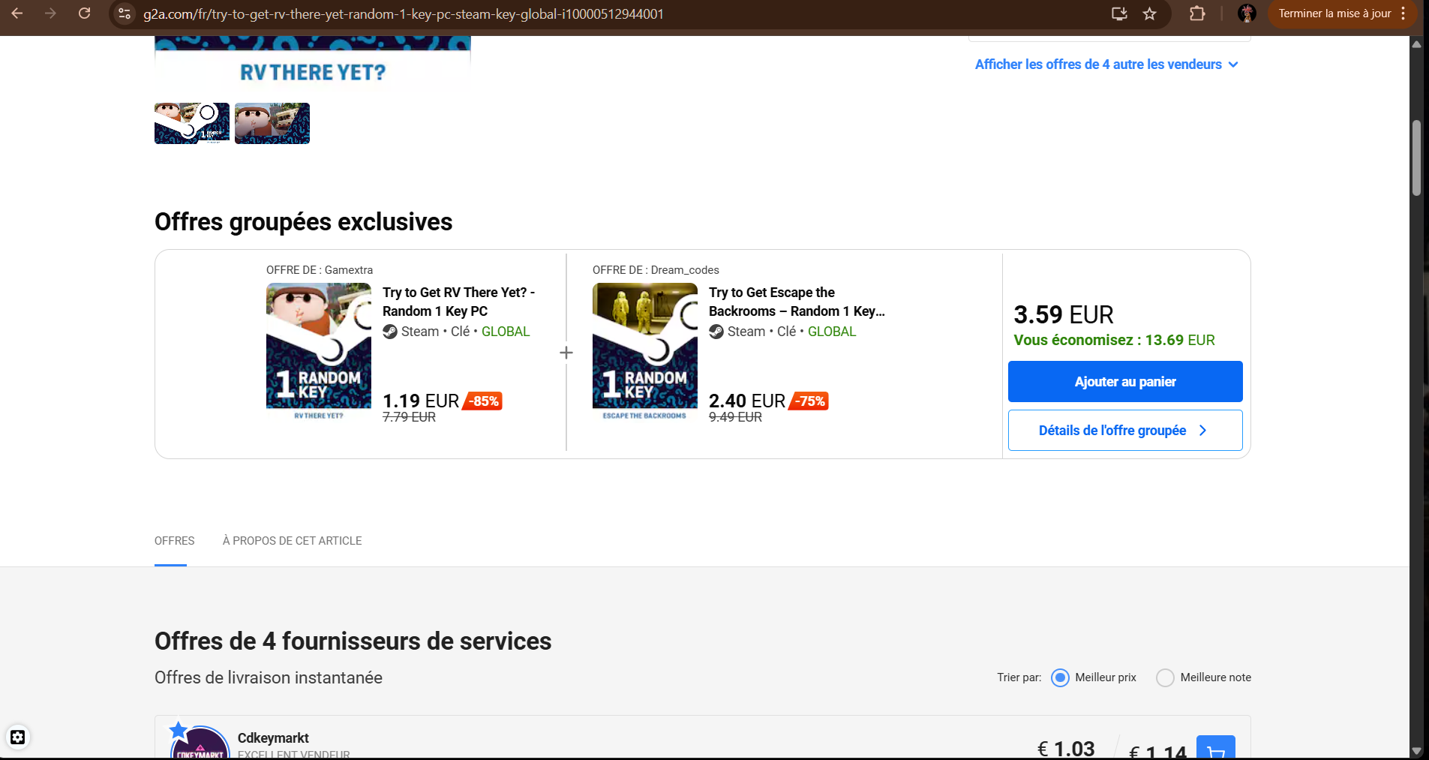
Task: Go back using the browser back arrow
Action: (x=17, y=14)
